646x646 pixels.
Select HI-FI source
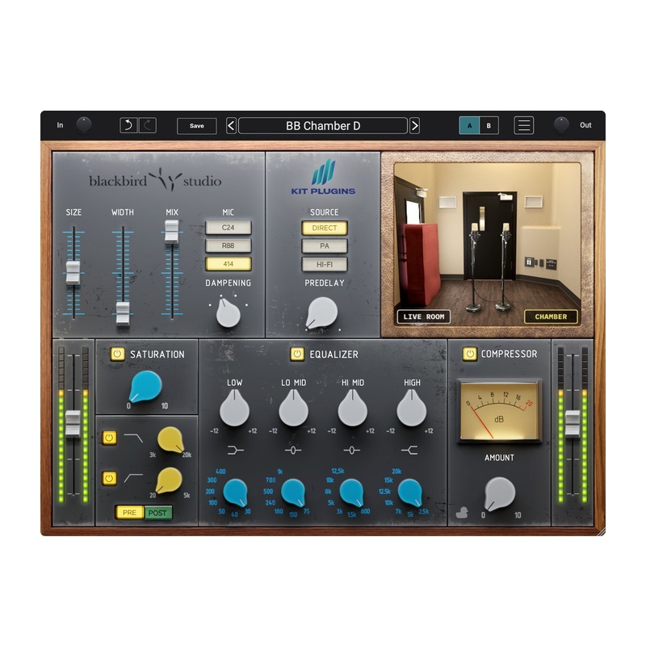(x=325, y=265)
